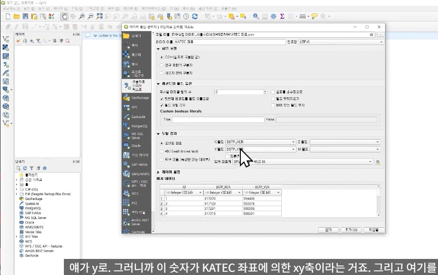Click the Select CRS globe button
This screenshot has width=438, height=275.
click(378, 162)
